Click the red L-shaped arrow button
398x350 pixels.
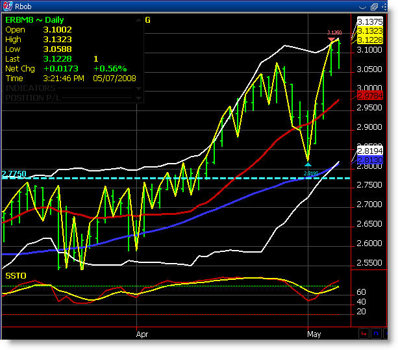[x=364, y=334]
